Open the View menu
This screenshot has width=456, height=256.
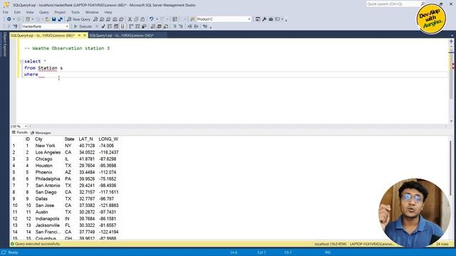(x=30, y=12)
